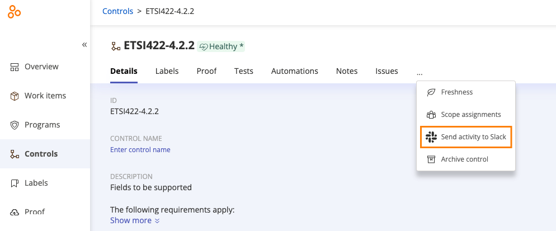
Task: Collapse the sidebar with double chevron
Action: (84, 45)
